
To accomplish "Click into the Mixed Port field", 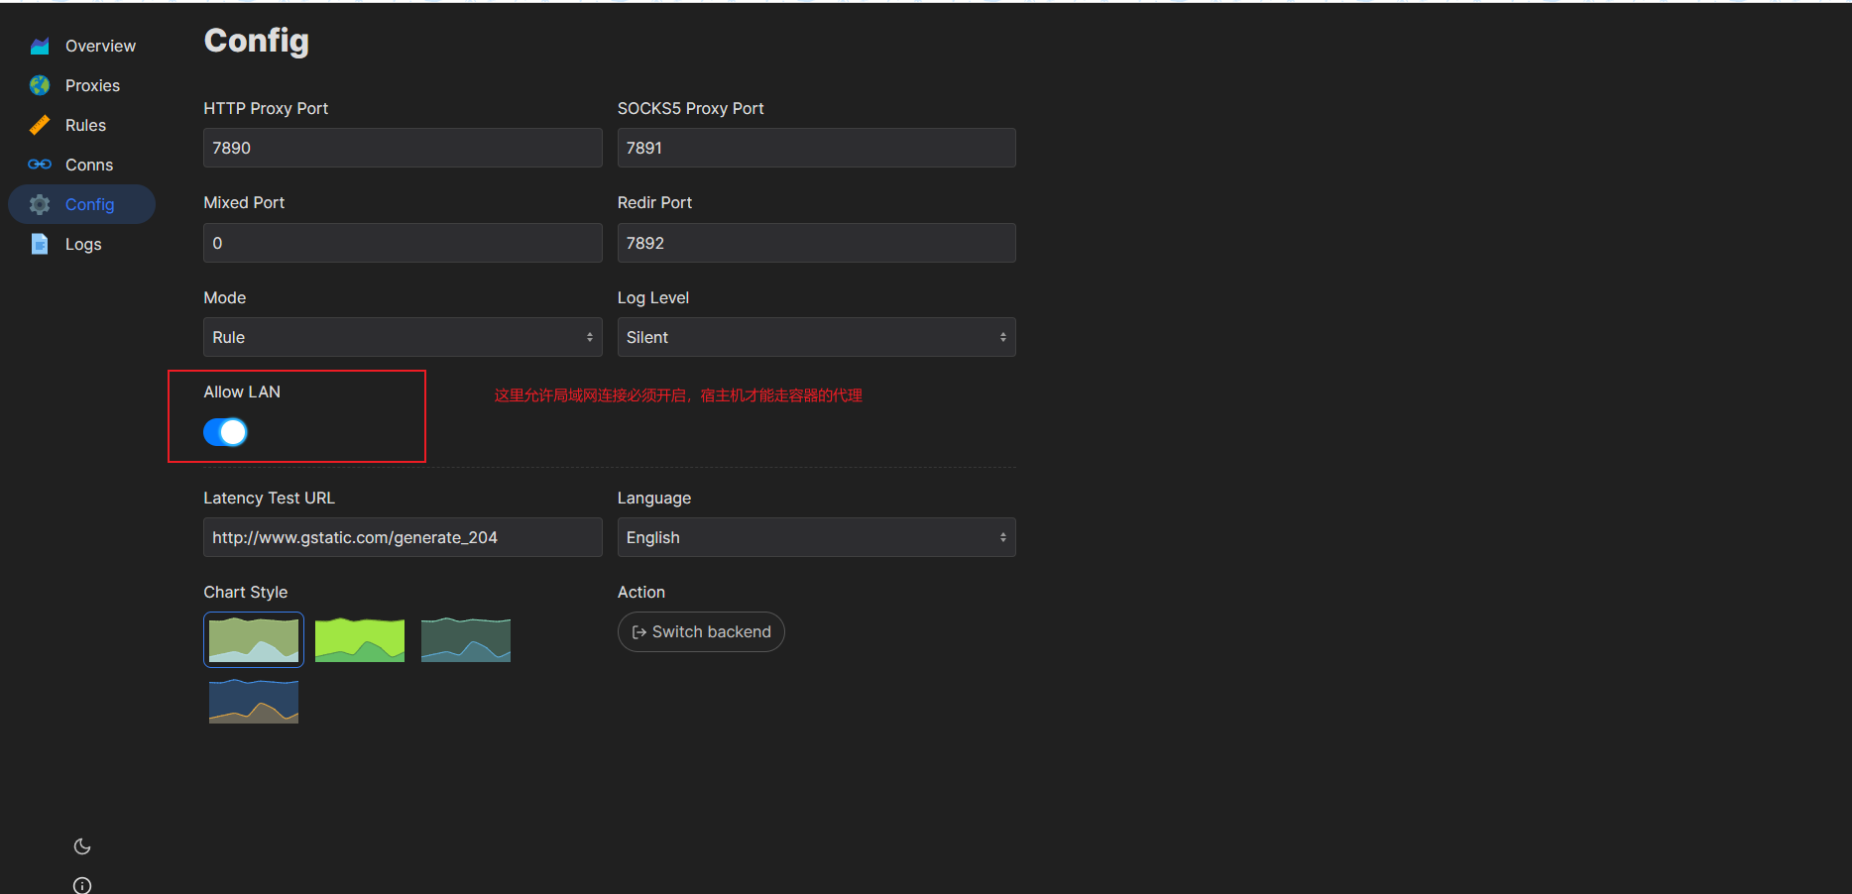I will pos(403,243).
